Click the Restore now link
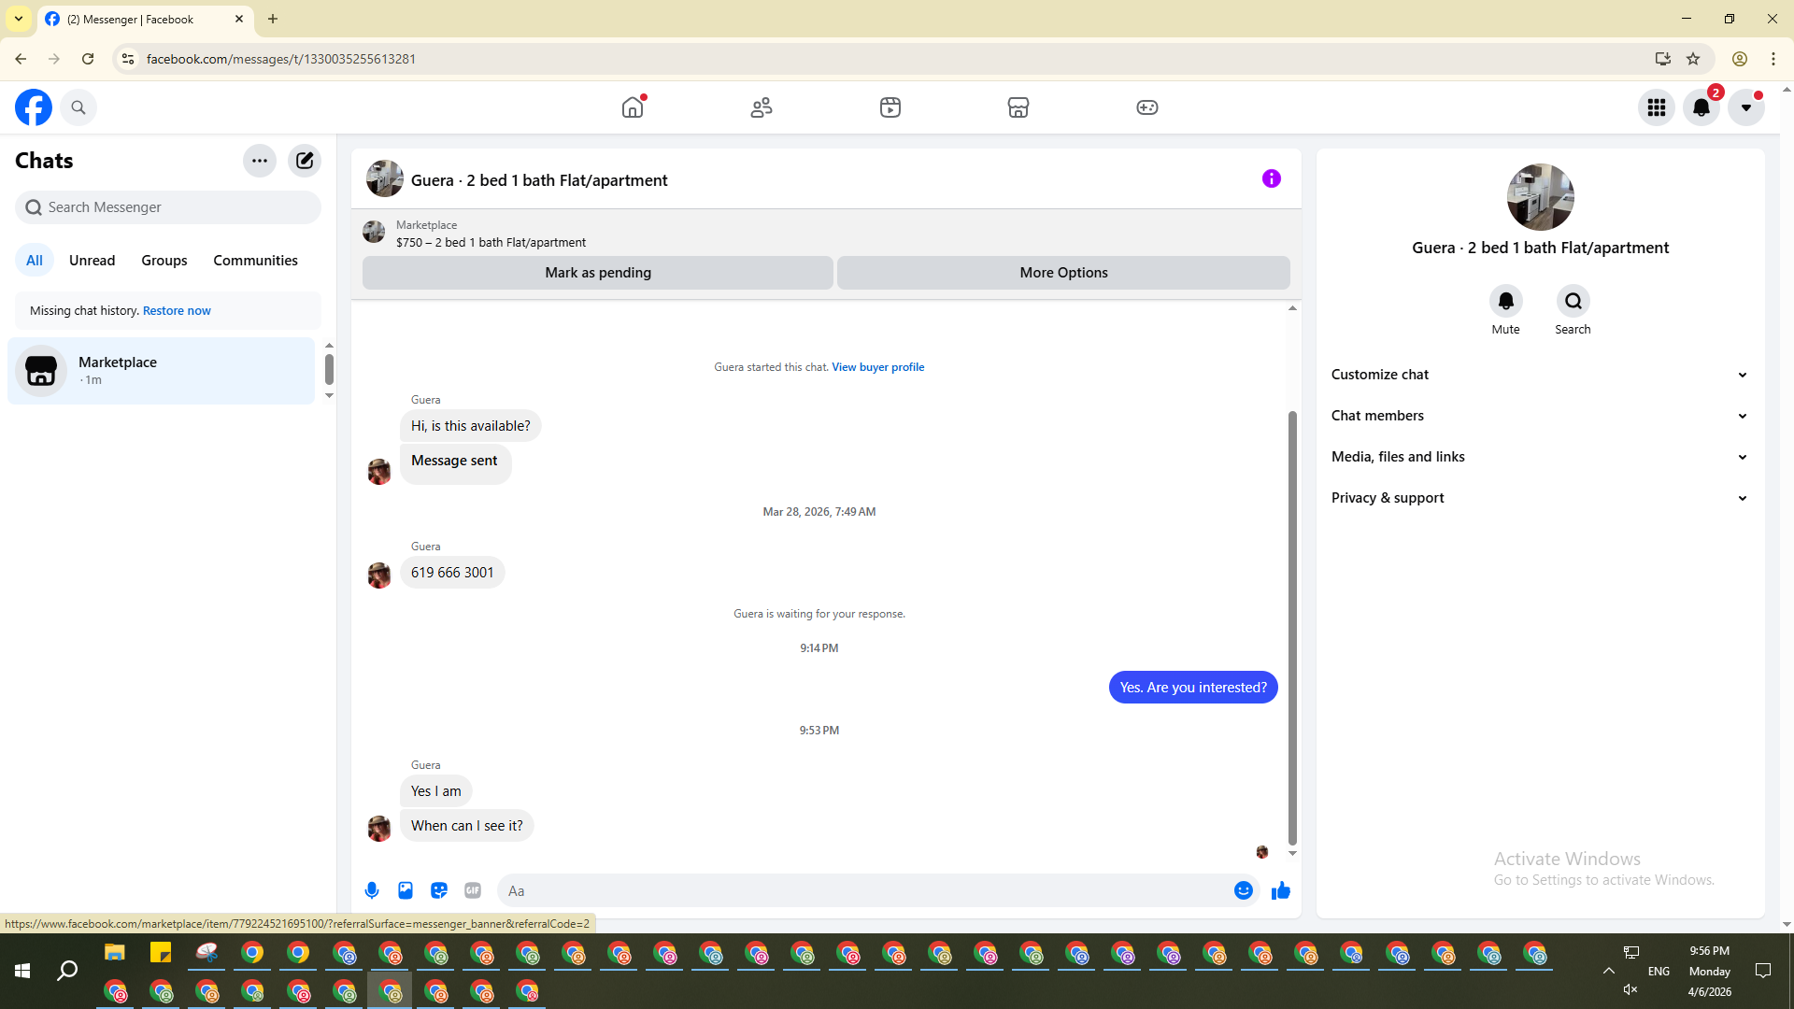The width and height of the screenshot is (1794, 1009). tap(177, 311)
